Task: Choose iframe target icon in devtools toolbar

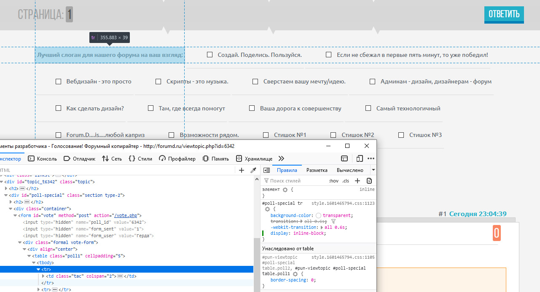Action: [x=344, y=158]
